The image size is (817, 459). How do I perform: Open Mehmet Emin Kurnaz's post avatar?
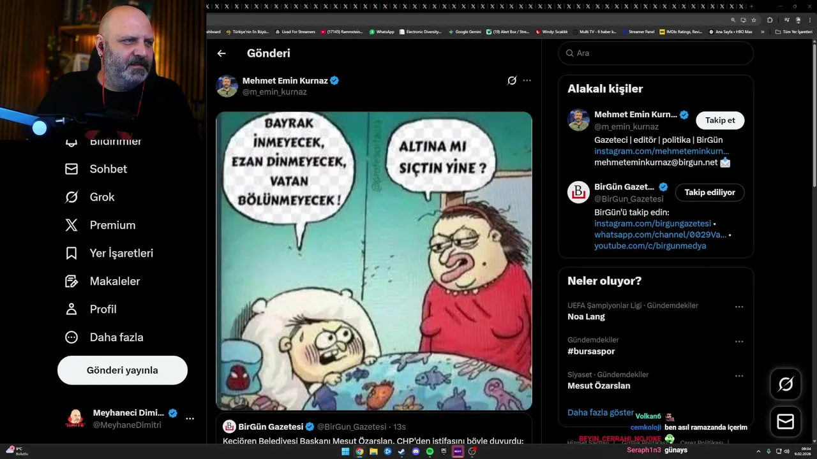(x=227, y=86)
